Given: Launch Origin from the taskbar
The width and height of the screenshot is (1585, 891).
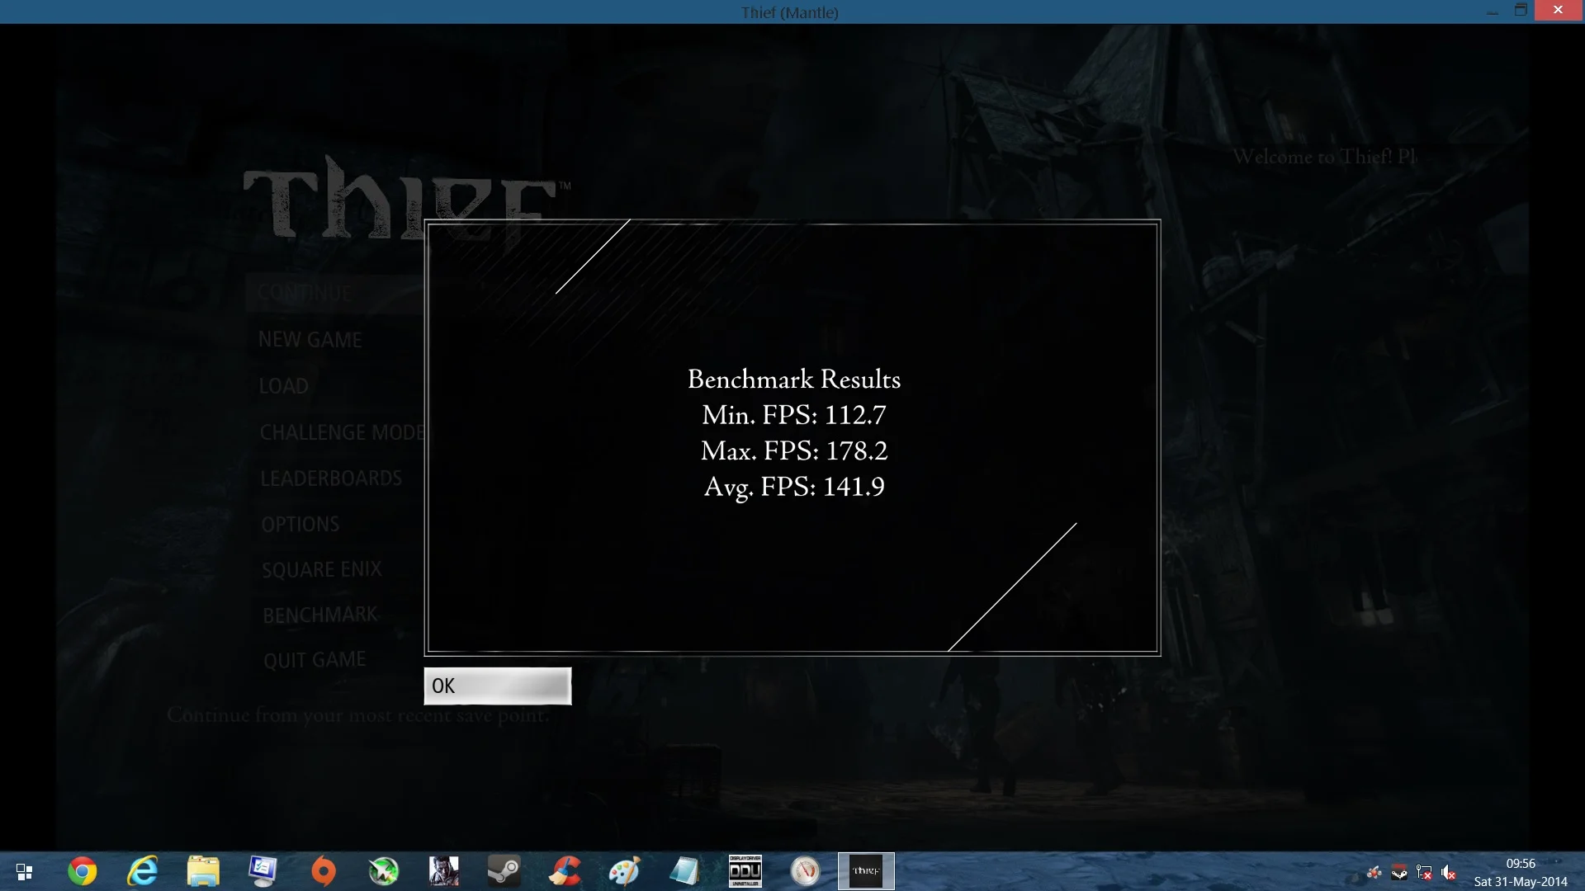Looking at the screenshot, I should 323,871.
